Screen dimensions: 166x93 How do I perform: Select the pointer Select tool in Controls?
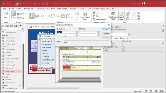pos(32,16)
